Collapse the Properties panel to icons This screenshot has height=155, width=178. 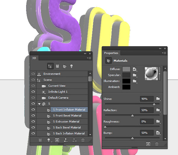pyautogui.click(x=160, y=49)
